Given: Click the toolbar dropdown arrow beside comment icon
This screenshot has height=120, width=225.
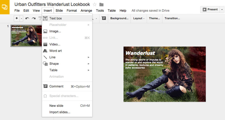Looking at the screenshot, I should pyautogui.click(x=96, y=18).
